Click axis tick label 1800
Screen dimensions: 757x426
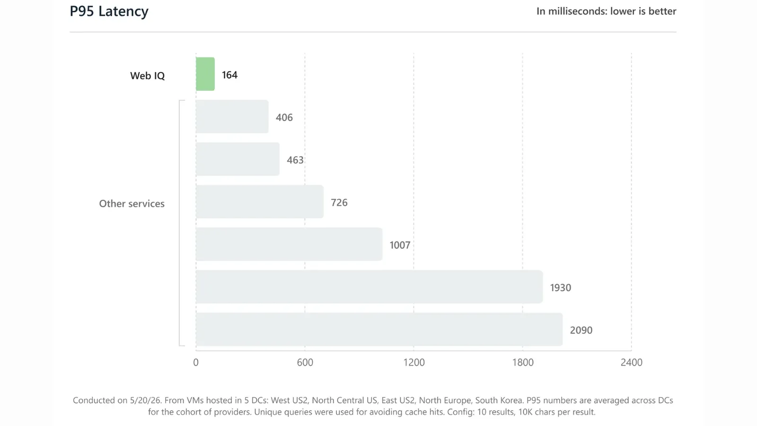[523, 363]
